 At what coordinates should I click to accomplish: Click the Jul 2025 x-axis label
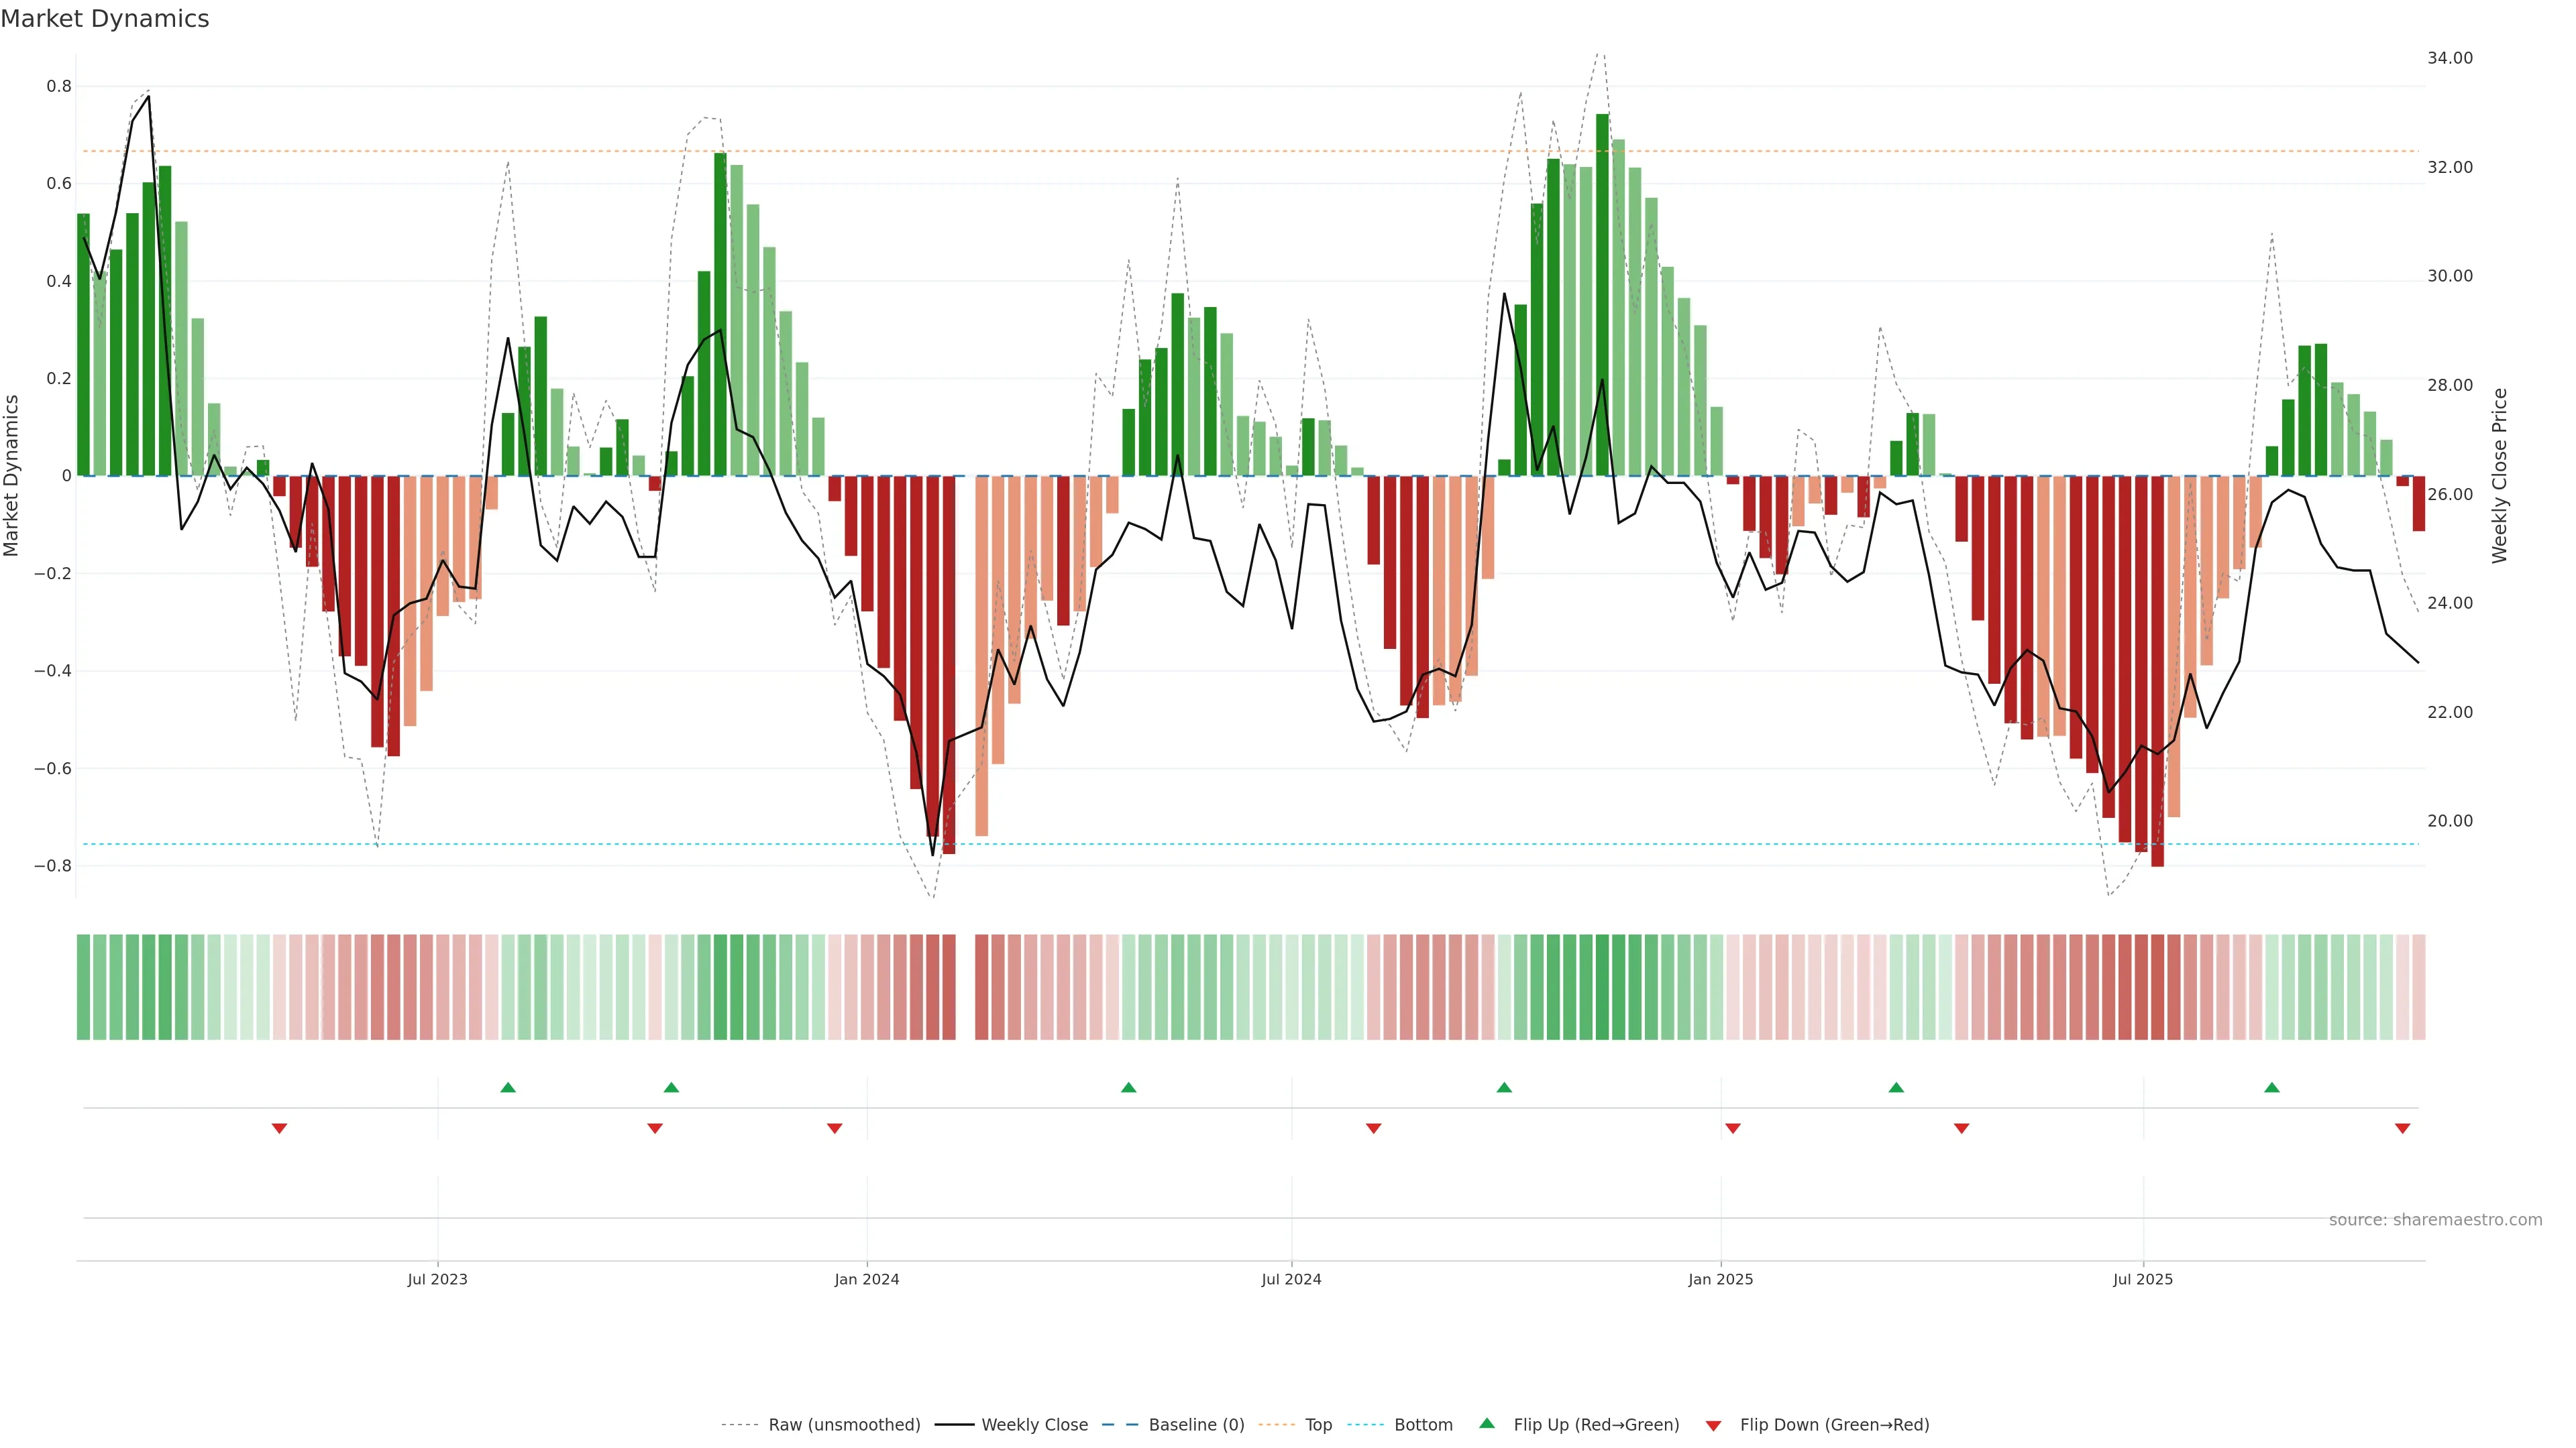tap(2143, 1279)
